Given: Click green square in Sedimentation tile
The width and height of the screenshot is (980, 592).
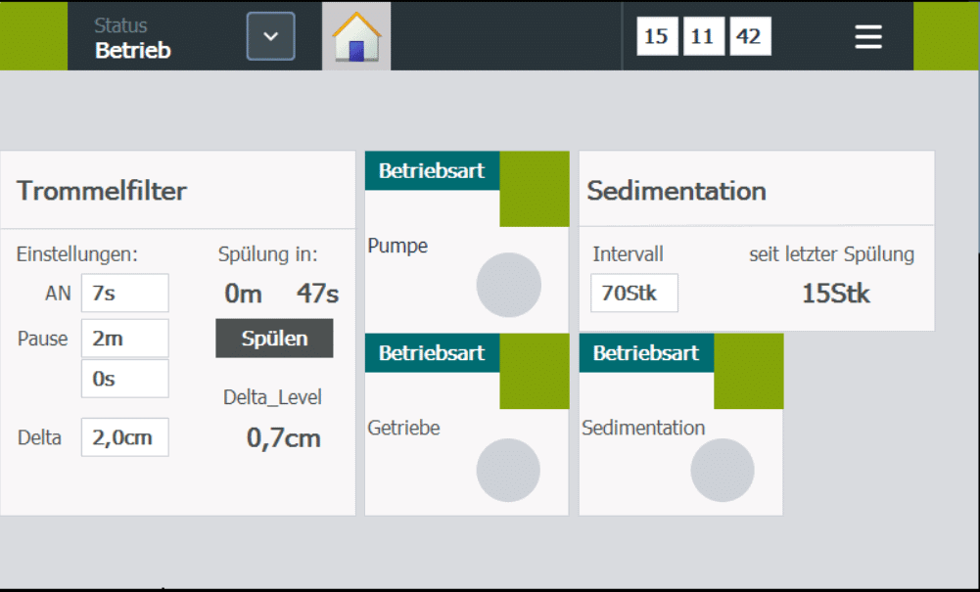Looking at the screenshot, I should [x=748, y=372].
